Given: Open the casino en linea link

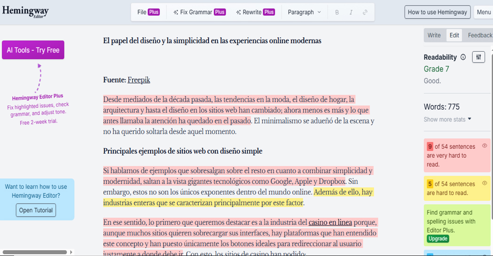Looking at the screenshot, I should (x=330, y=222).
